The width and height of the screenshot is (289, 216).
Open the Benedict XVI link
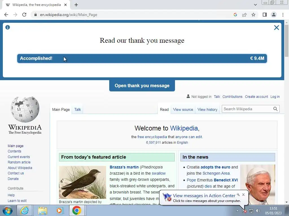[226, 180]
